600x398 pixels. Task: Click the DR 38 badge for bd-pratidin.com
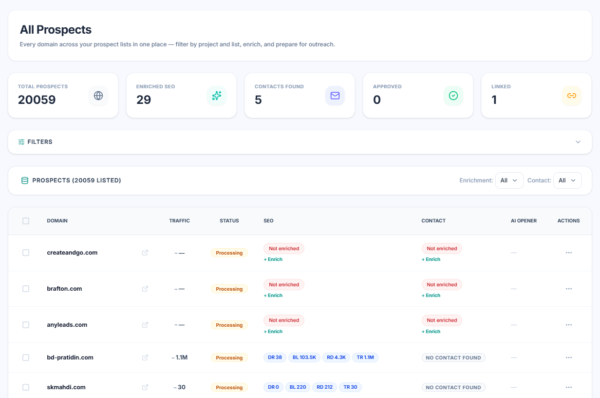click(275, 358)
